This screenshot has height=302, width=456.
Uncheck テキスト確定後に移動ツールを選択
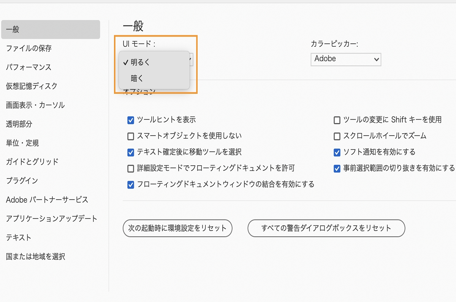pyautogui.click(x=130, y=151)
